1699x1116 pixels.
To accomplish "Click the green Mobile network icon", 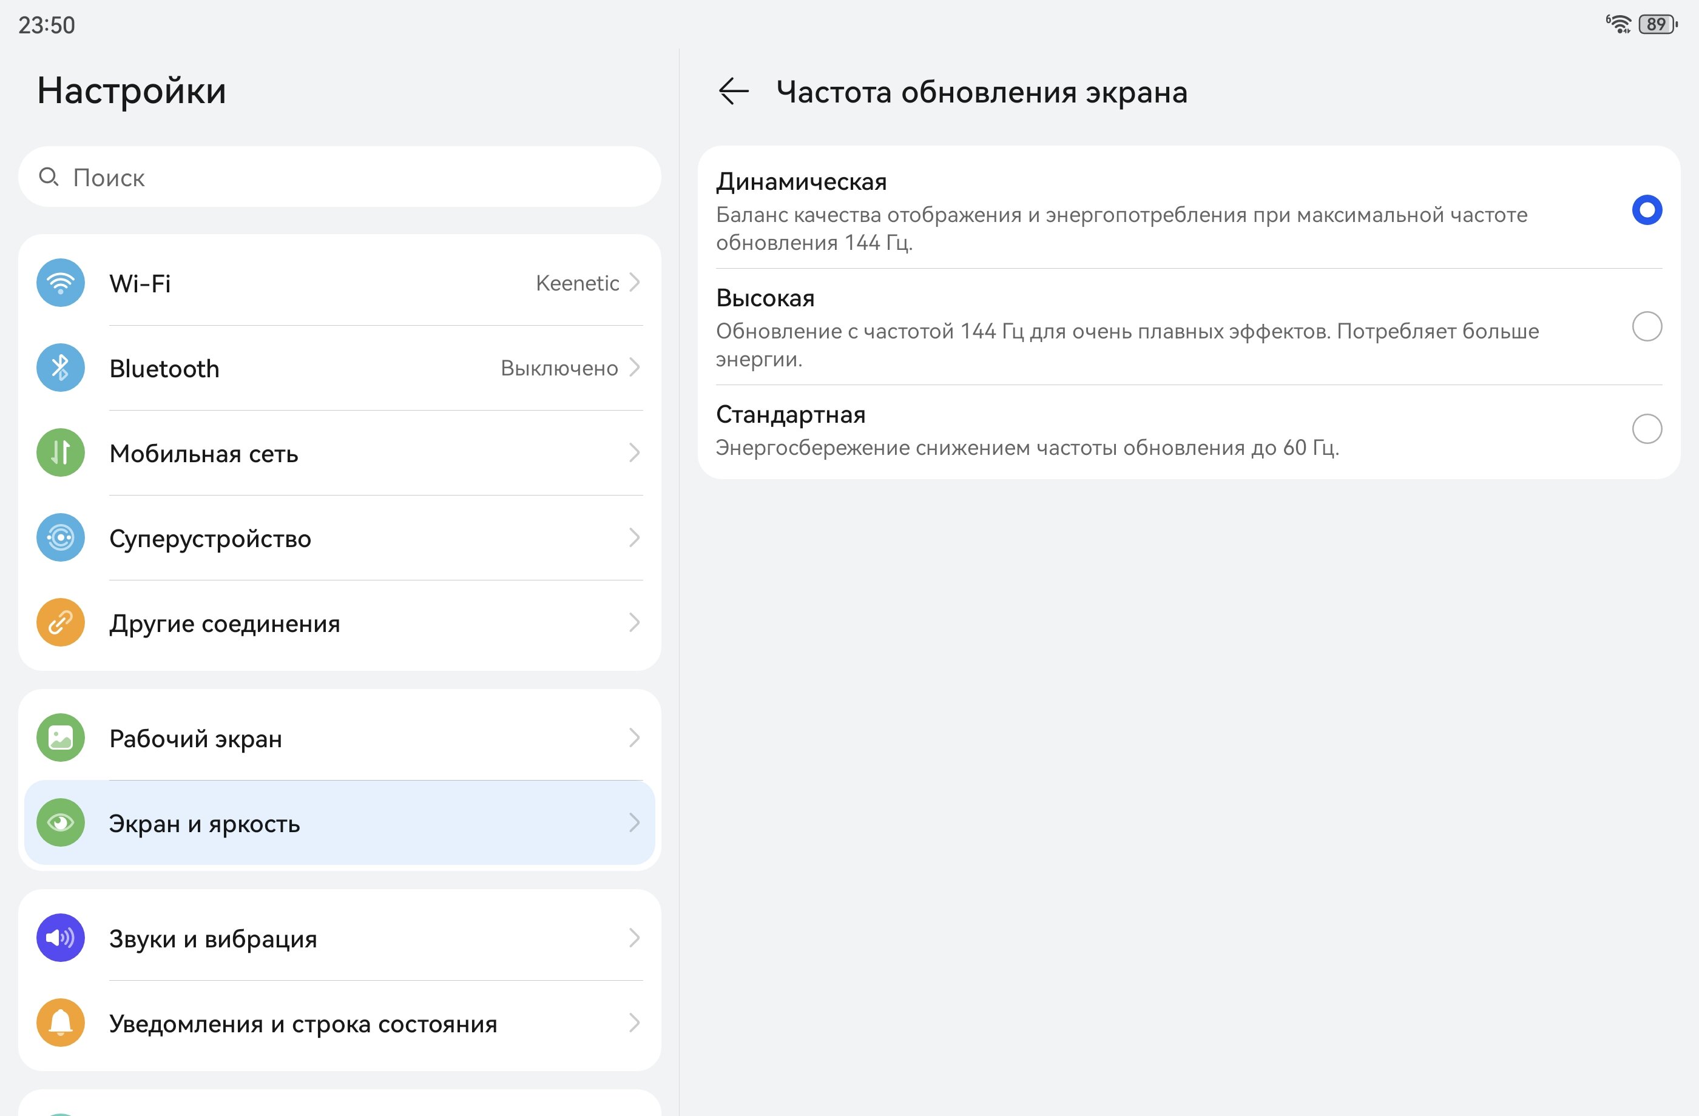I will pyautogui.click(x=61, y=452).
